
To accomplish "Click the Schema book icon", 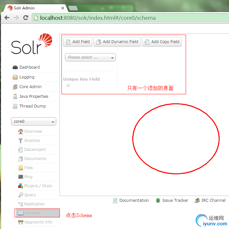I will pos(21,213).
